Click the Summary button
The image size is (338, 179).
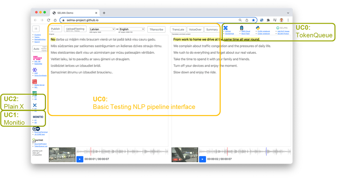click(212, 29)
